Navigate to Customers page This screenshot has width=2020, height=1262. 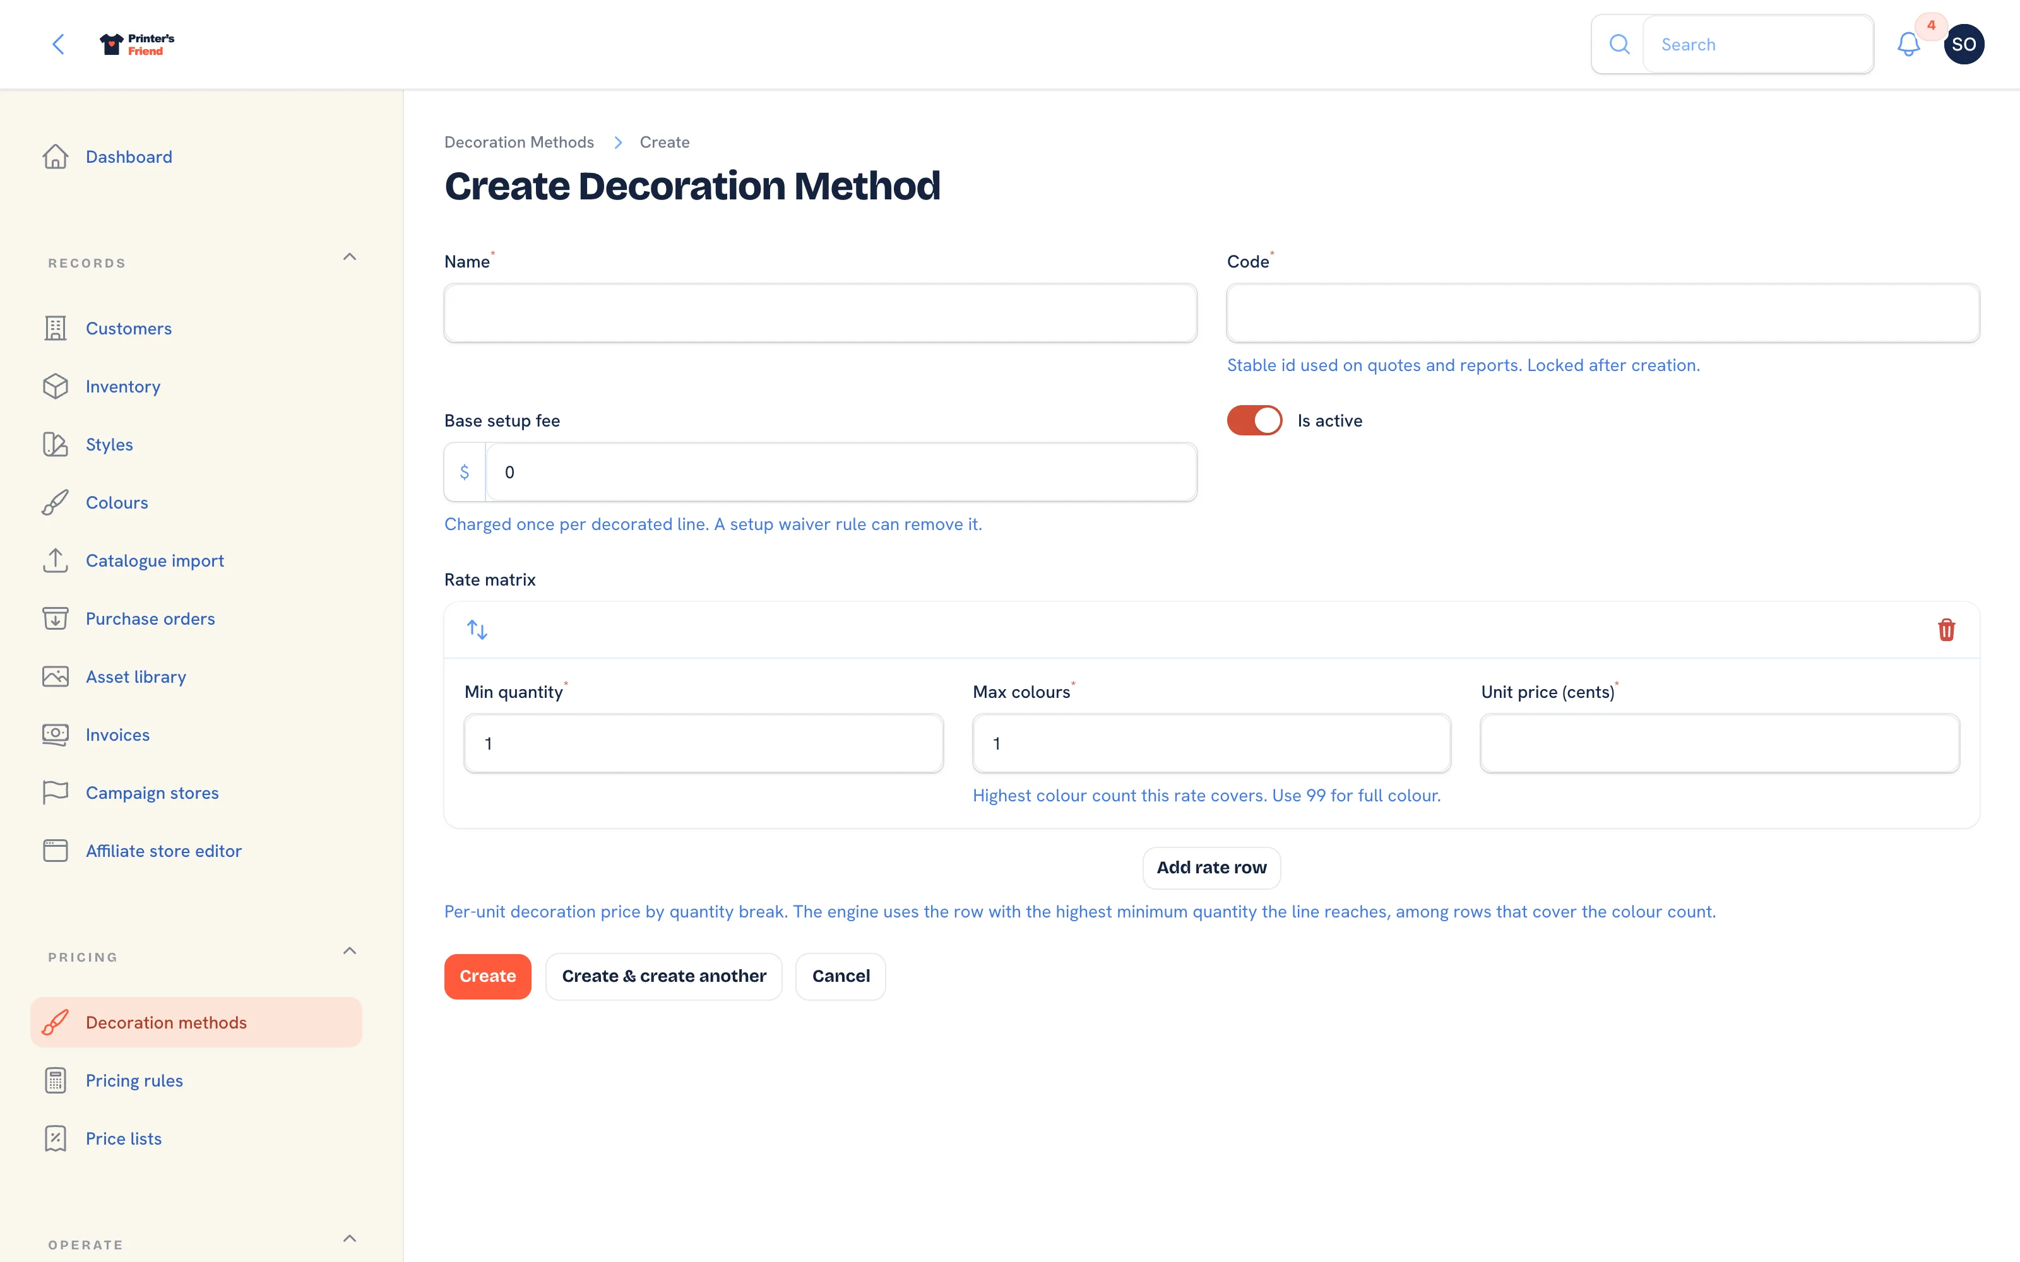pos(196,329)
